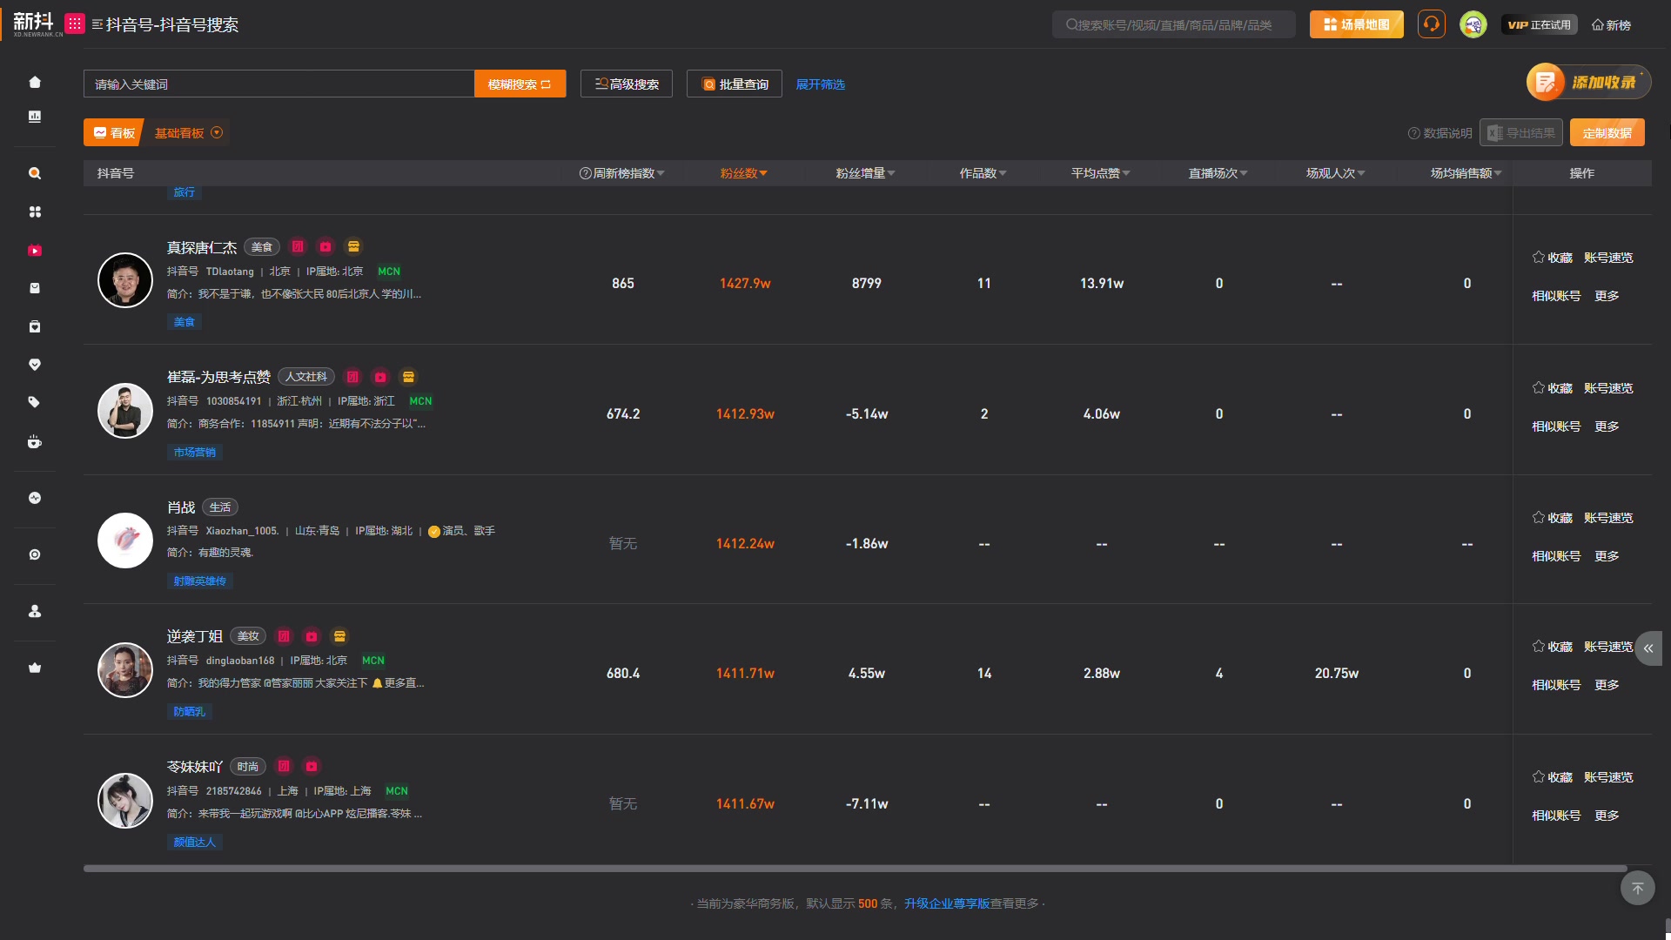Open 高级搜索 advanced search
The image size is (1671, 940).
coord(627,84)
